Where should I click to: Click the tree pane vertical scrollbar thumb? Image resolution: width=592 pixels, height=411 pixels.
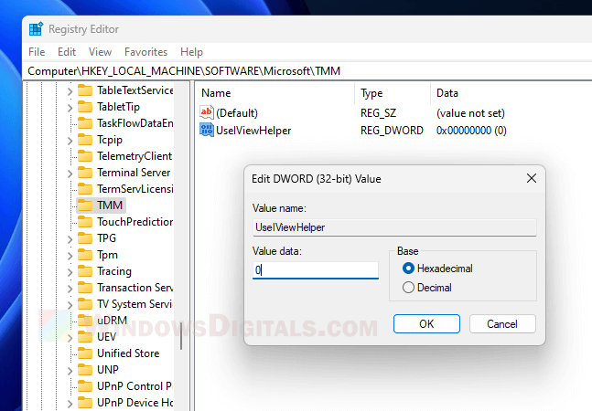[x=181, y=336]
